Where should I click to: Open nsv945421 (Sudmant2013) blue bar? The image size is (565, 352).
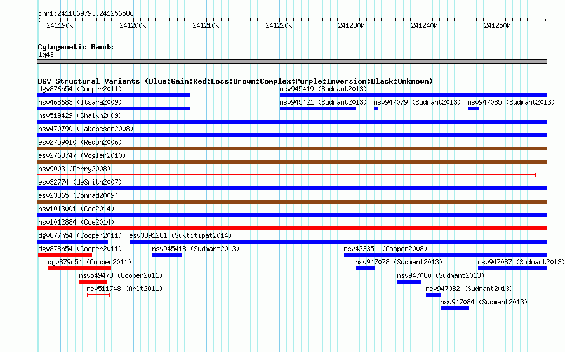pyautogui.click(x=318, y=108)
